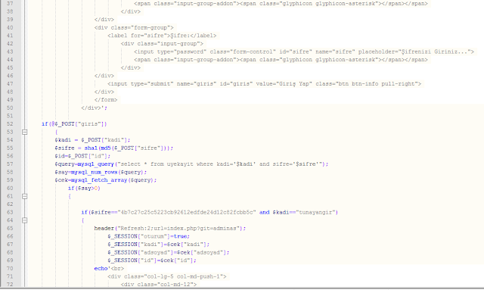Click line number 65 in the gutter
484x290 pixels.
[x=10, y=229]
